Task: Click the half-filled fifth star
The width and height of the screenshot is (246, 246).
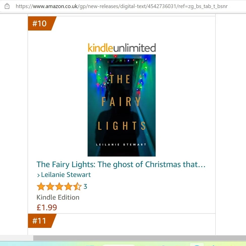Action: [x=77, y=186]
